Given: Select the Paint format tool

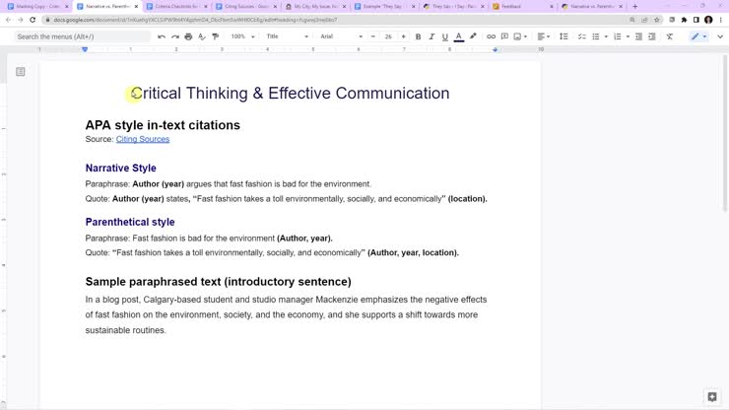Looking at the screenshot, I should 216,36.
